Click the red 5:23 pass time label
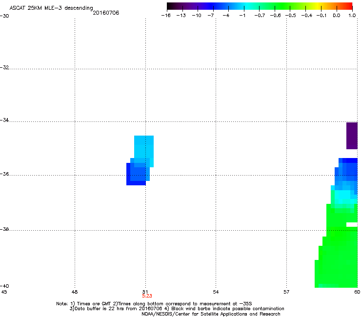The image size is (361, 317). click(147, 296)
